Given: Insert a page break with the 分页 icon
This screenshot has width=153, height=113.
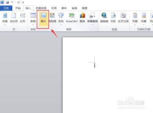Looking at the screenshot, I should (23, 16).
